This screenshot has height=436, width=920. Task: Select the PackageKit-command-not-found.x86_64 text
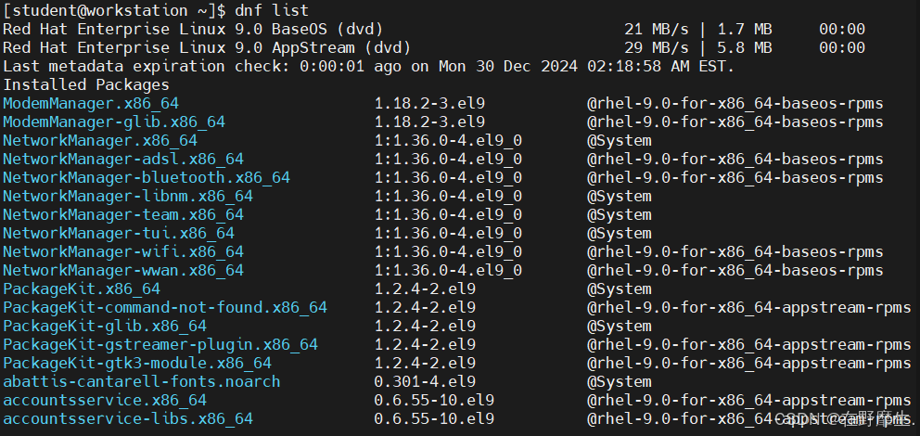[x=165, y=307]
